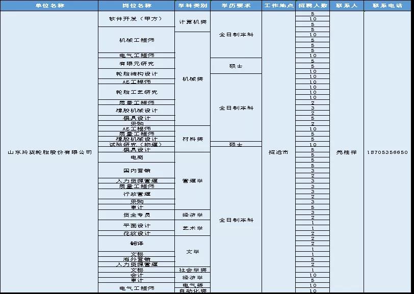Select the 机械类 category cell

[x=193, y=79]
